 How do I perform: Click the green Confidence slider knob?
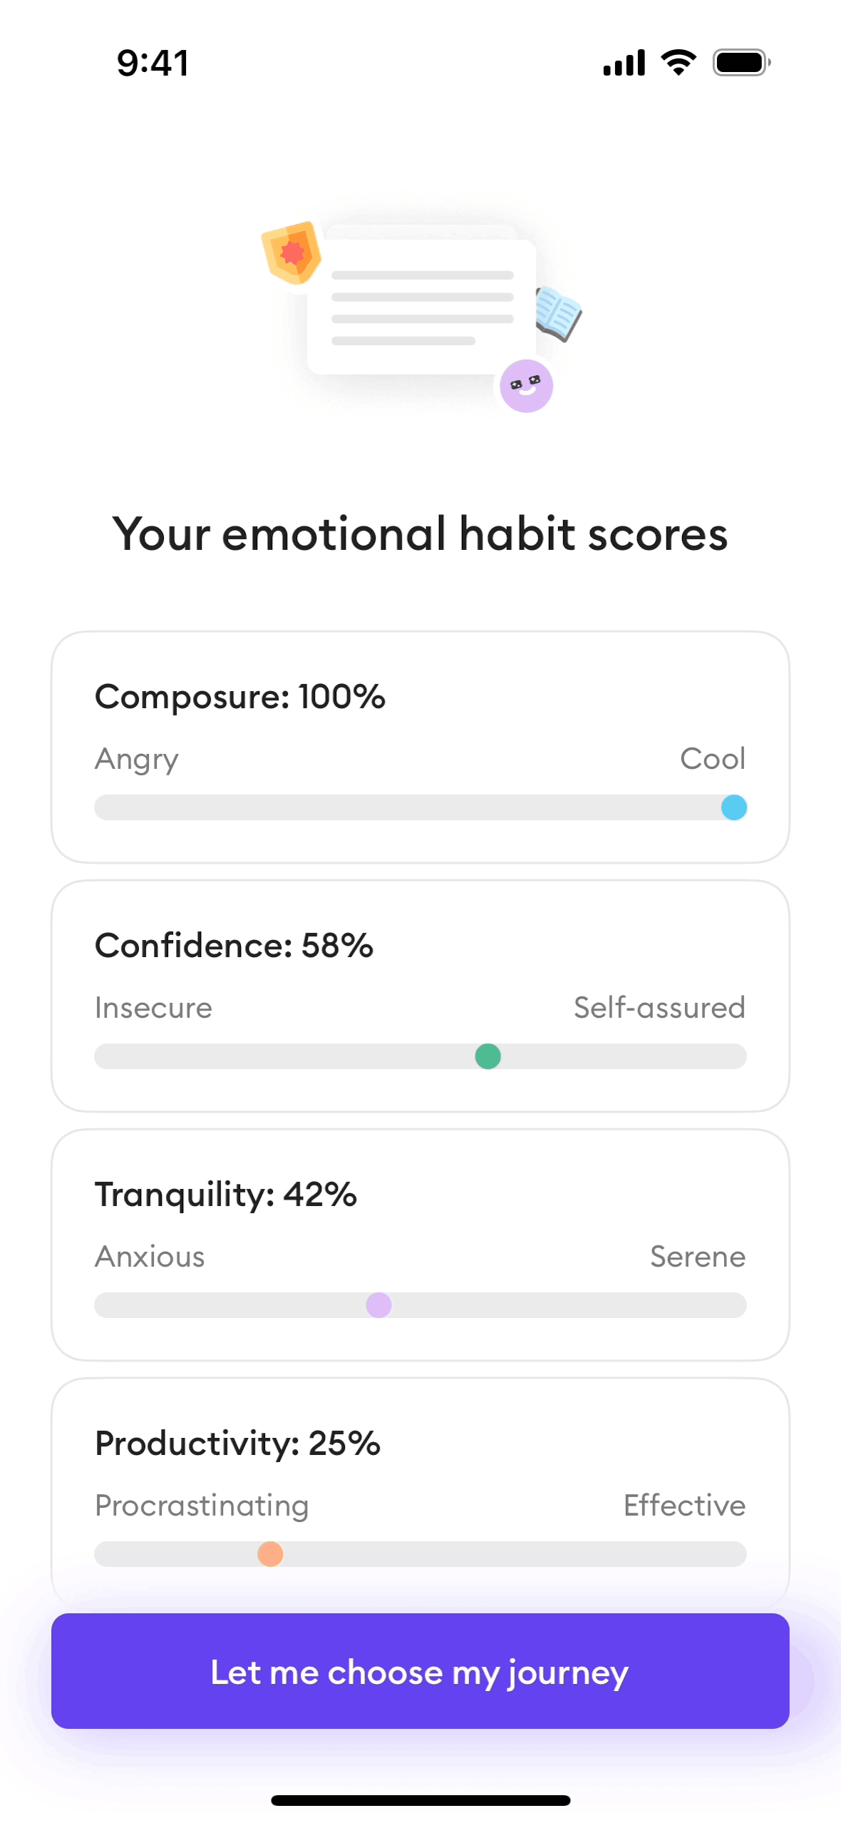(487, 1056)
